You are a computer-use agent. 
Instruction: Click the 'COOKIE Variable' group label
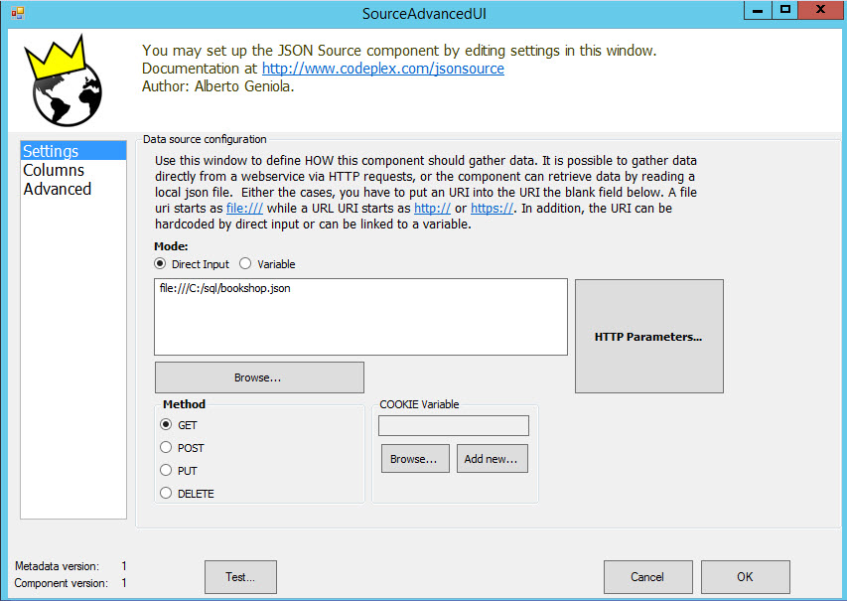coord(419,403)
